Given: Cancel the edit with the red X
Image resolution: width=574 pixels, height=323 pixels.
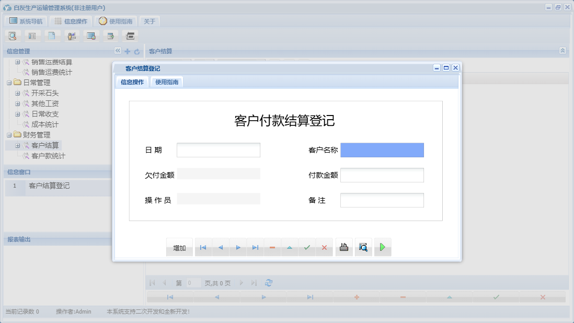Looking at the screenshot, I should [324, 247].
